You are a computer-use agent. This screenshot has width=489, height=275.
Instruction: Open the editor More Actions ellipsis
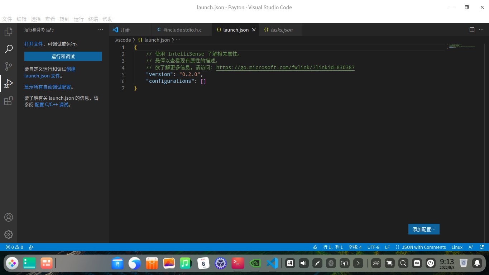coord(481,30)
